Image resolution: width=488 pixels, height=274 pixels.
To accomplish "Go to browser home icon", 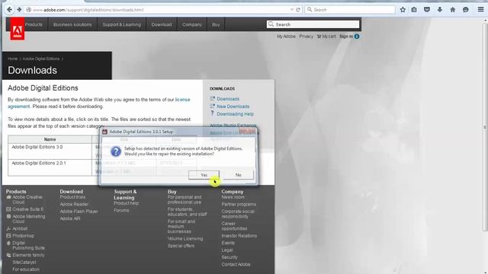I will coord(452,10).
